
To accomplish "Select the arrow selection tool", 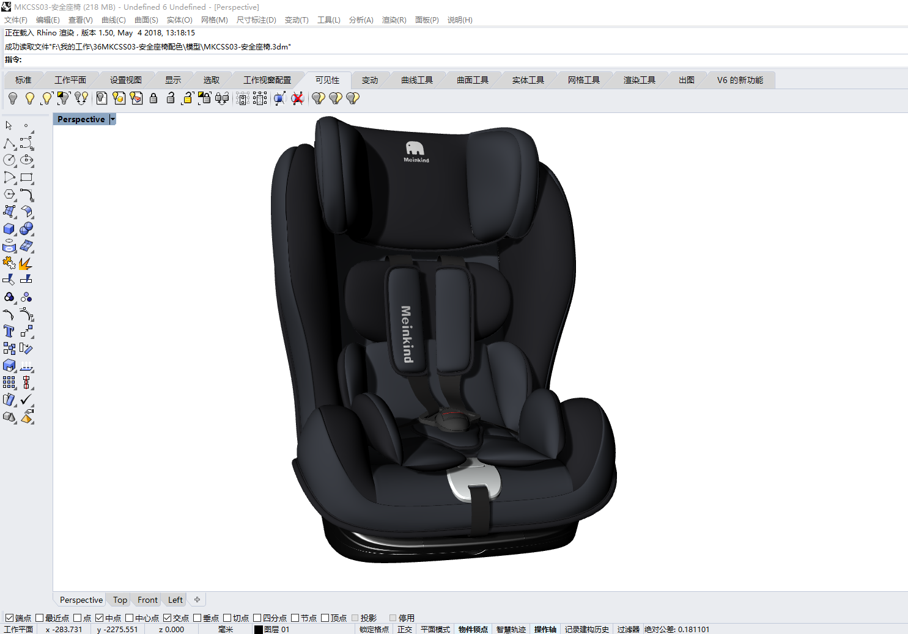I will pyautogui.click(x=9, y=125).
